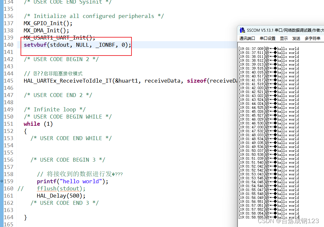
Task: Click the marker beside line 159
Action: (2, 181)
